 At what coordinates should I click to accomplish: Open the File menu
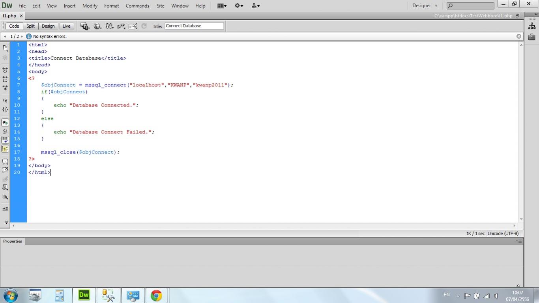pos(22,6)
